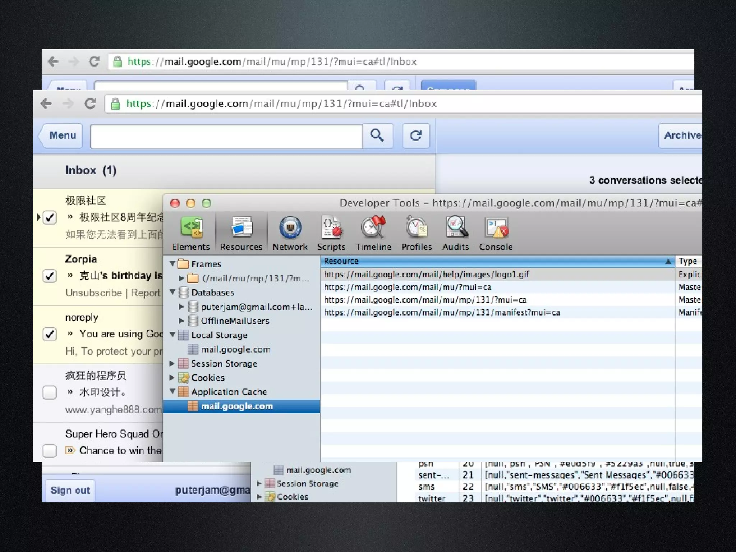The height and width of the screenshot is (552, 736).
Task: Click the Gmail search input field
Action: click(226, 136)
